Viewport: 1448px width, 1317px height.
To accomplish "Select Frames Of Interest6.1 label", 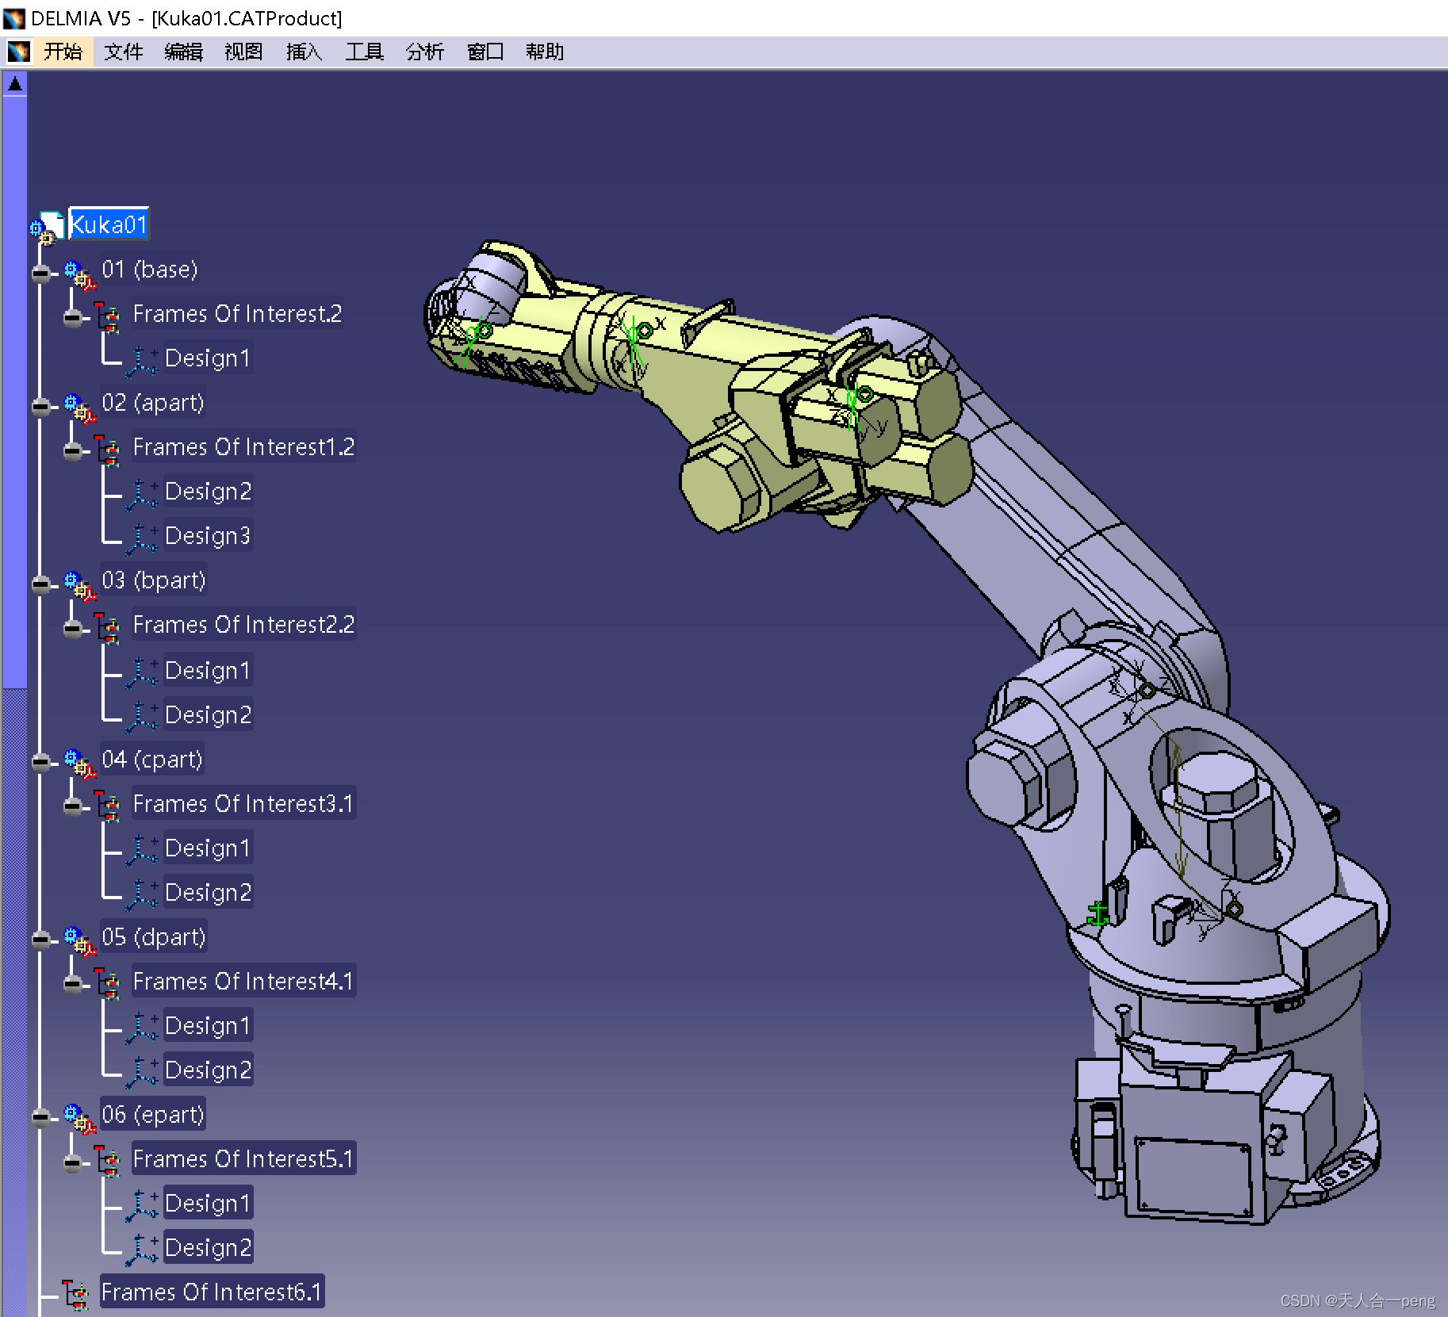I will pyautogui.click(x=212, y=1292).
